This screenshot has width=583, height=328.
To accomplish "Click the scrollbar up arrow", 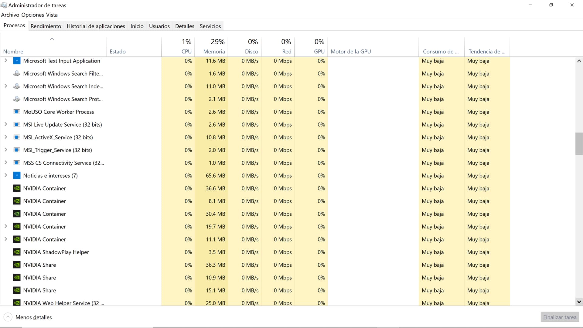I will click(579, 61).
